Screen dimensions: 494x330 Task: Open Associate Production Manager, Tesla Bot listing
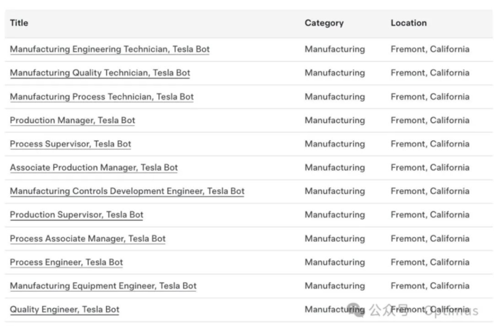coord(94,167)
